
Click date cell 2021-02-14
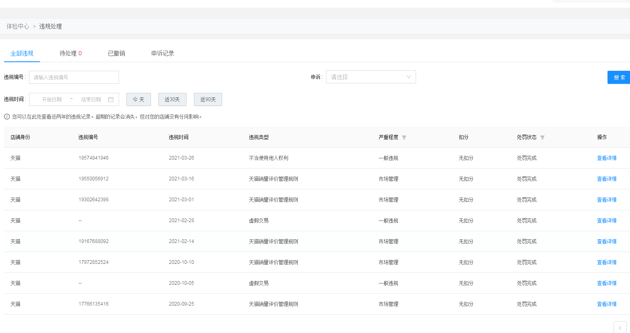(x=182, y=241)
